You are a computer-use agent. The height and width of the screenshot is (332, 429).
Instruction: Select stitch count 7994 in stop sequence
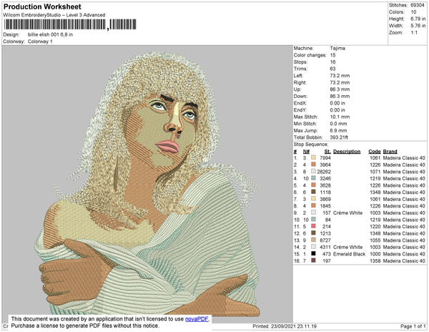325,158
